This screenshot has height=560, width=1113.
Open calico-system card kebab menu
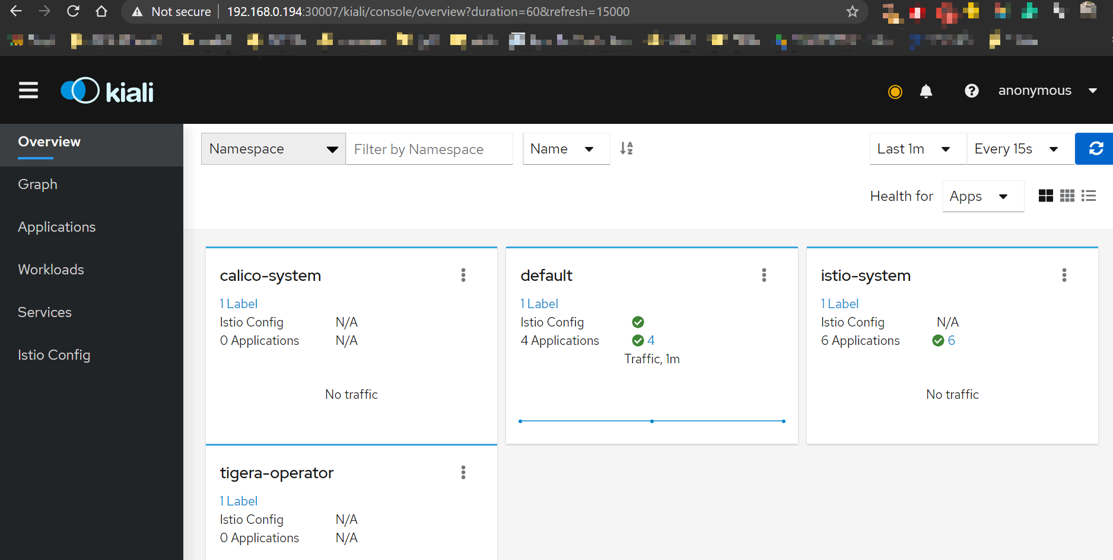[x=463, y=275]
